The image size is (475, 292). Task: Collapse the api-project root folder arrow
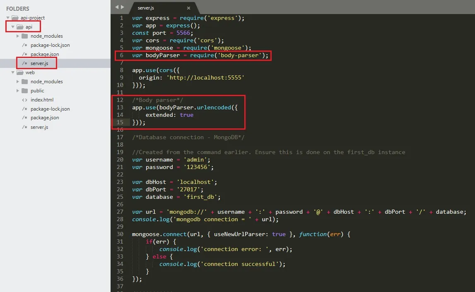click(x=8, y=18)
